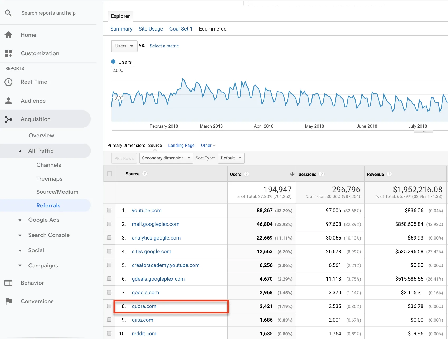Image resolution: width=448 pixels, height=339 pixels.
Task: Open the qiita.com source link
Action: (142, 320)
